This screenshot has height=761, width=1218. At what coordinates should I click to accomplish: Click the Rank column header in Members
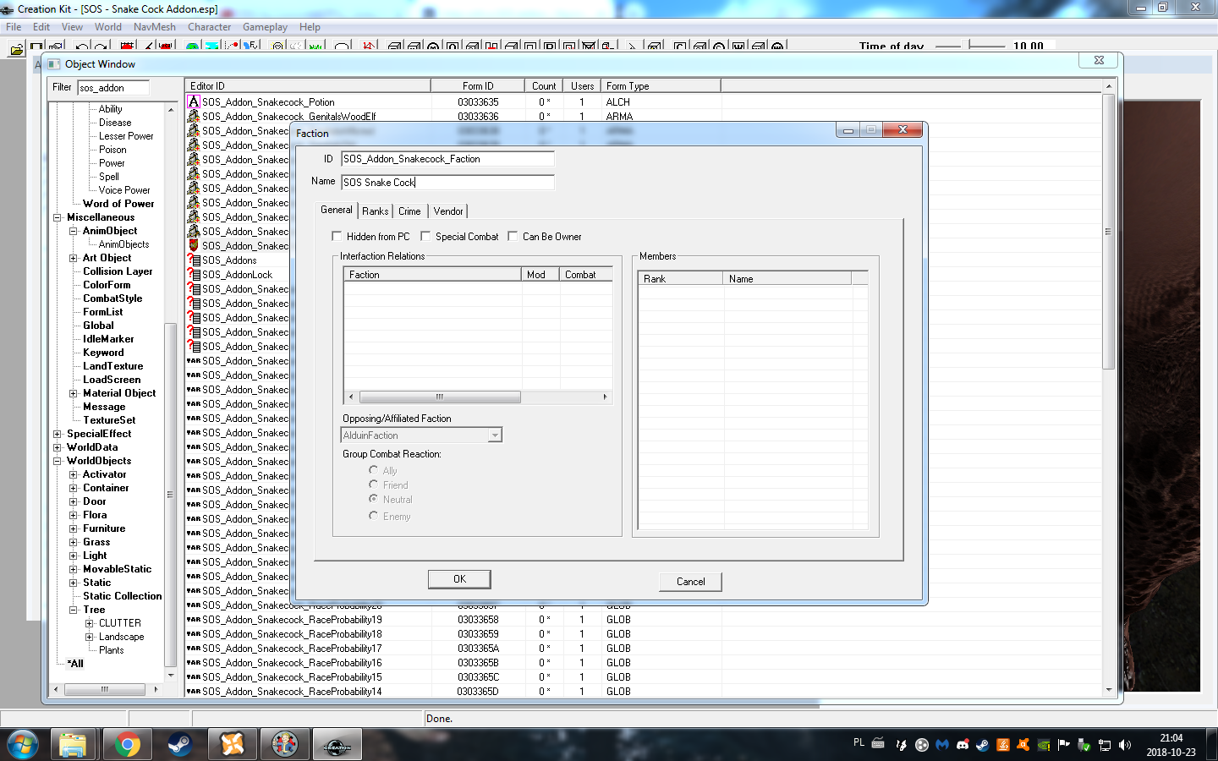(681, 278)
